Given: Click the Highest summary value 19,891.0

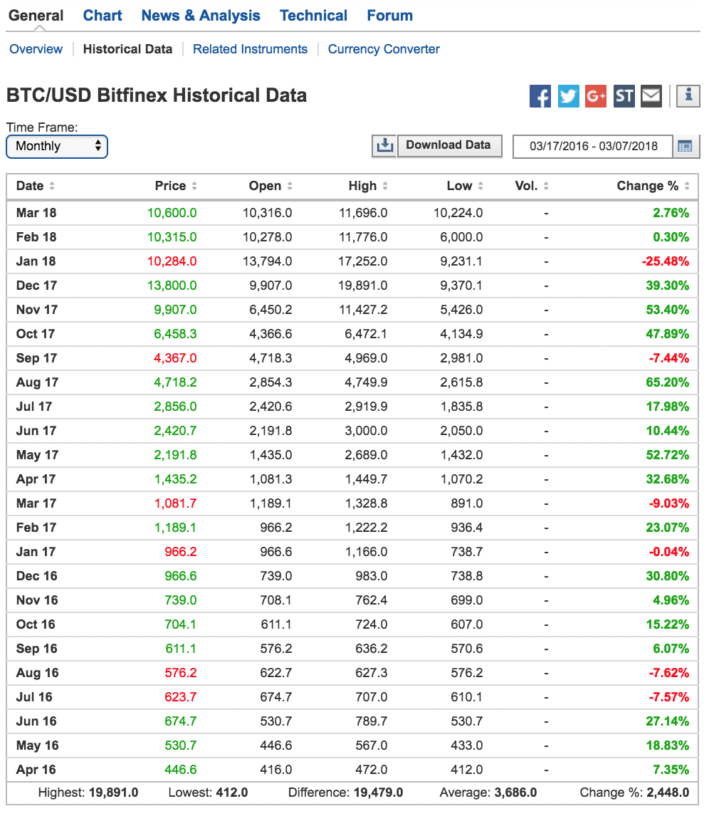Looking at the screenshot, I should point(113,793).
